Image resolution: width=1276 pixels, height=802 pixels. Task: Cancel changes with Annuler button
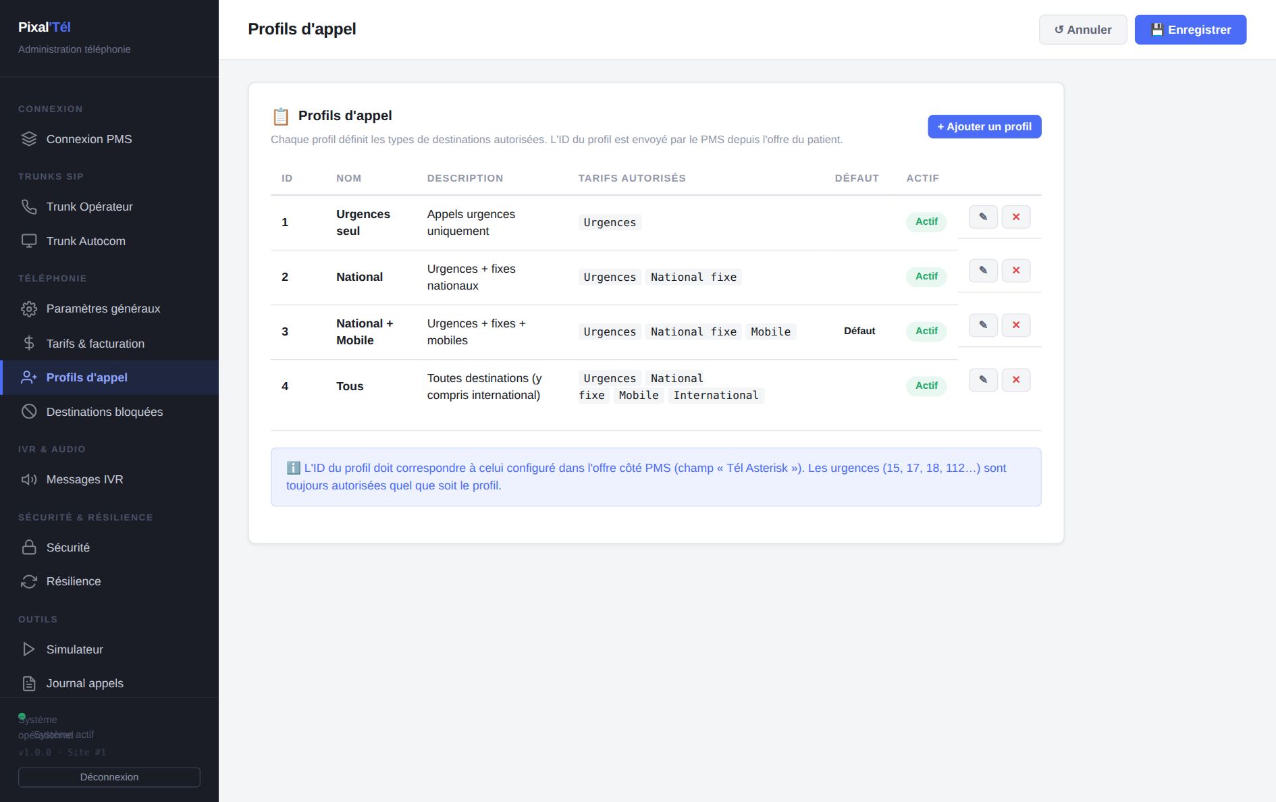click(1083, 30)
